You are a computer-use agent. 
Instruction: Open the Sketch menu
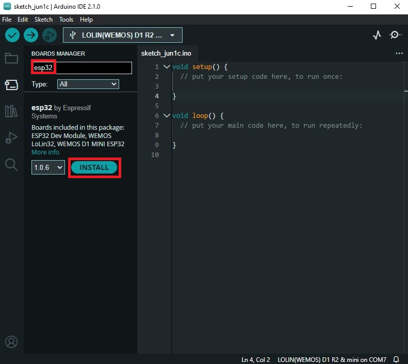pos(43,20)
